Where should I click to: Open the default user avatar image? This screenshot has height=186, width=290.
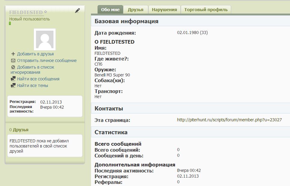pyautogui.click(x=45, y=39)
